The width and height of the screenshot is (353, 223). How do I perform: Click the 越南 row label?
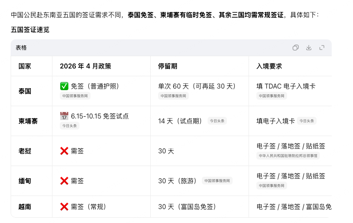tap(25, 207)
